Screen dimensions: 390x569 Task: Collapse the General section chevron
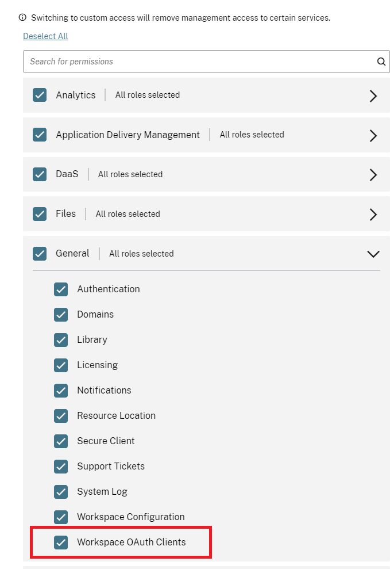click(x=373, y=254)
